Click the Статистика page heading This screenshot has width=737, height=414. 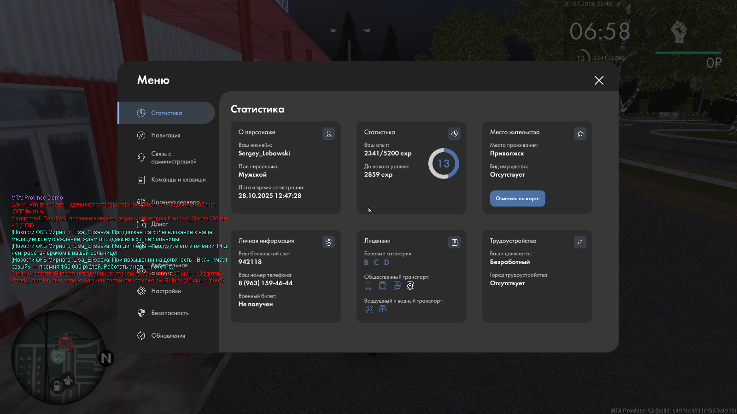pyautogui.click(x=257, y=109)
